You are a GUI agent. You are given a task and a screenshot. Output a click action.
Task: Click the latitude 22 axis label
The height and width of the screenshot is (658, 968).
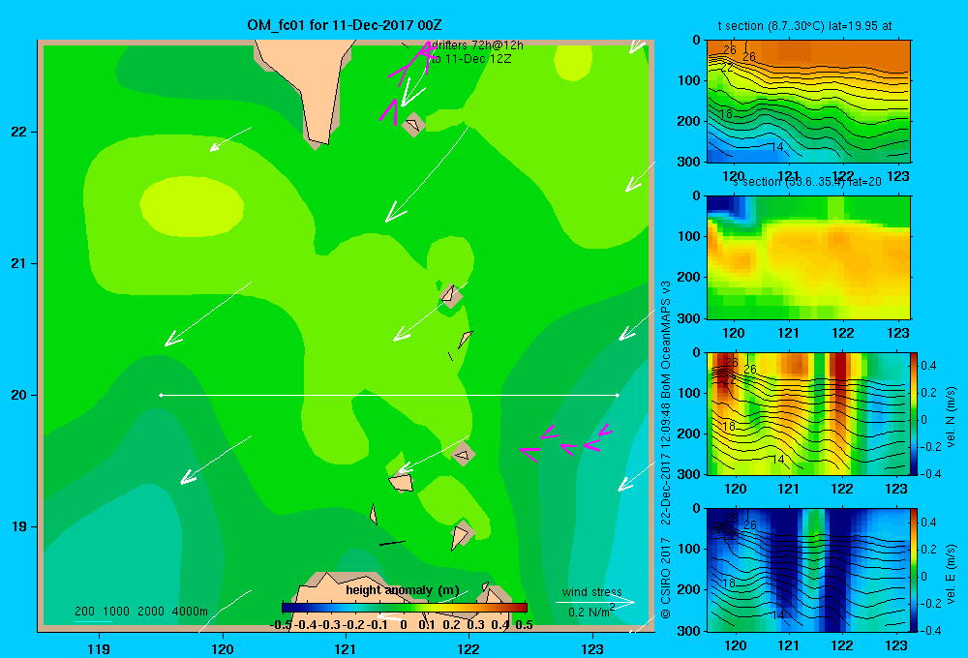pos(18,132)
